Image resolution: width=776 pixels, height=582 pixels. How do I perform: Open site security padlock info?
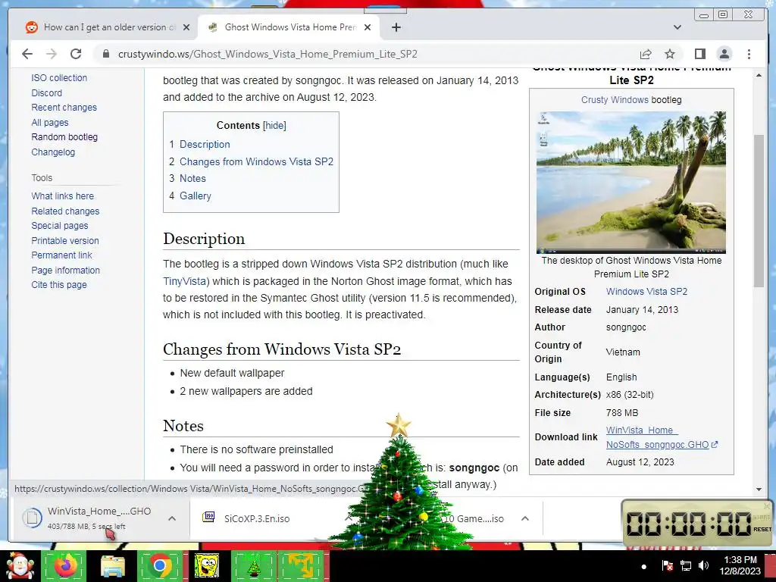coord(105,54)
